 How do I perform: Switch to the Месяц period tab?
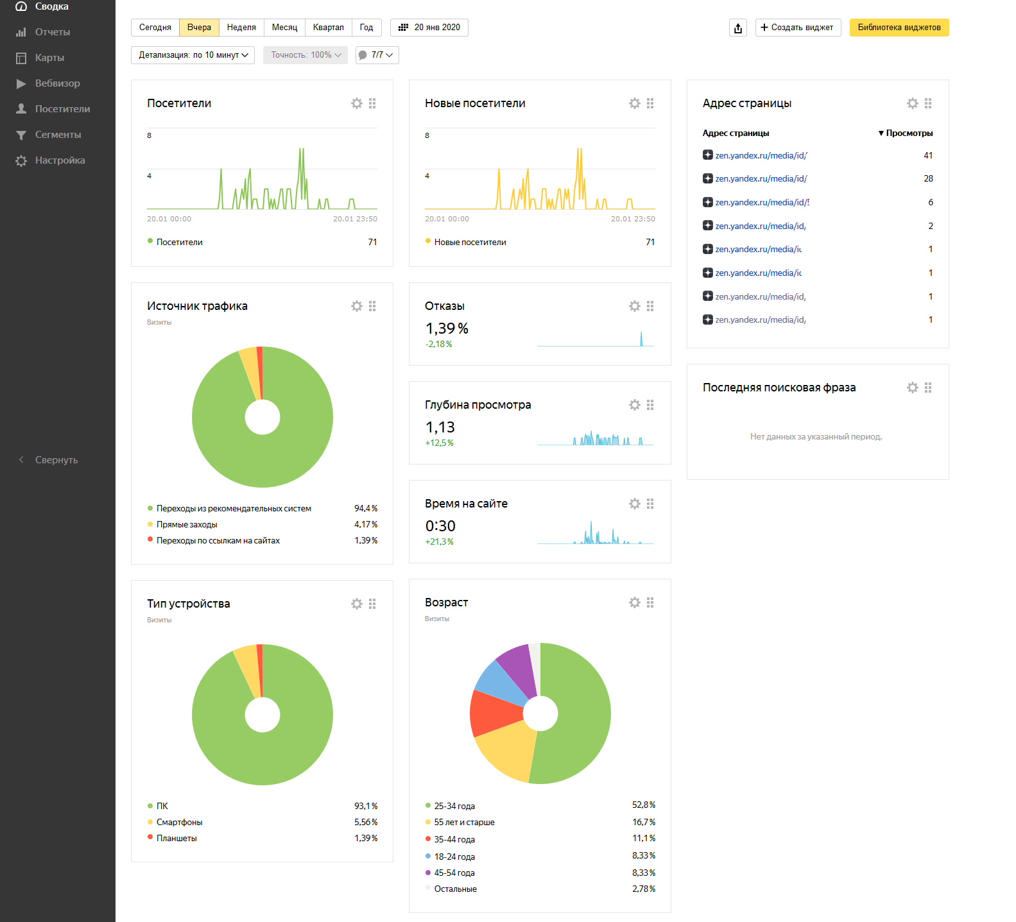point(284,28)
